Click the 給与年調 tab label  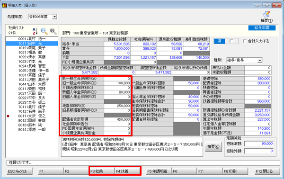262,28
